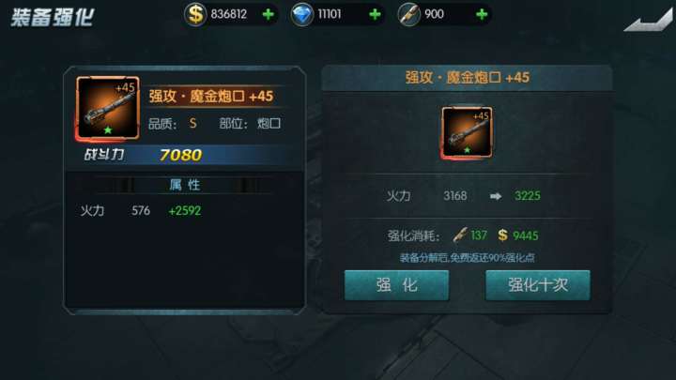
Task: Click the 火力 3168 to 3225 upgrade preview
Action: [x=464, y=196]
